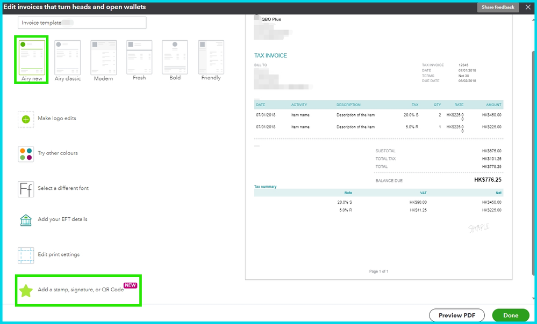Click the NEW badge on stamp option
Screen dimensions: 537x324
click(x=130, y=285)
